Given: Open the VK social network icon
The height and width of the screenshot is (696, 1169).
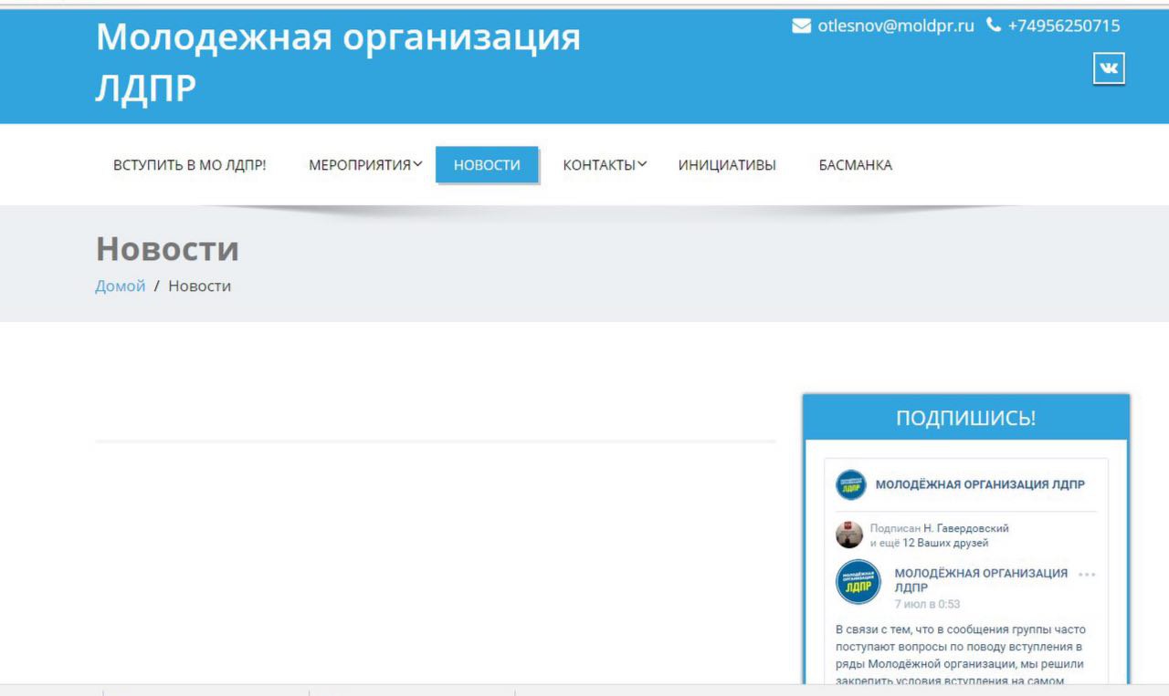Looking at the screenshot, I should click(x=1109, y=68).
